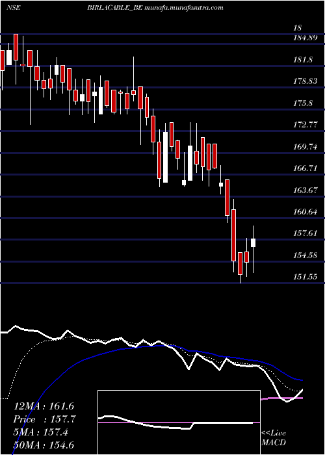Click the Price : 157.7 readout
325x455 pixels.
(45, 419)
